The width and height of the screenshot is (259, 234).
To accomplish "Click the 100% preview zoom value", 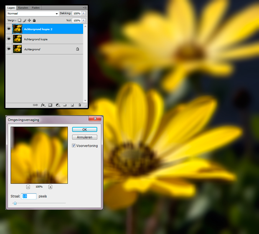I will pos(39,187).
